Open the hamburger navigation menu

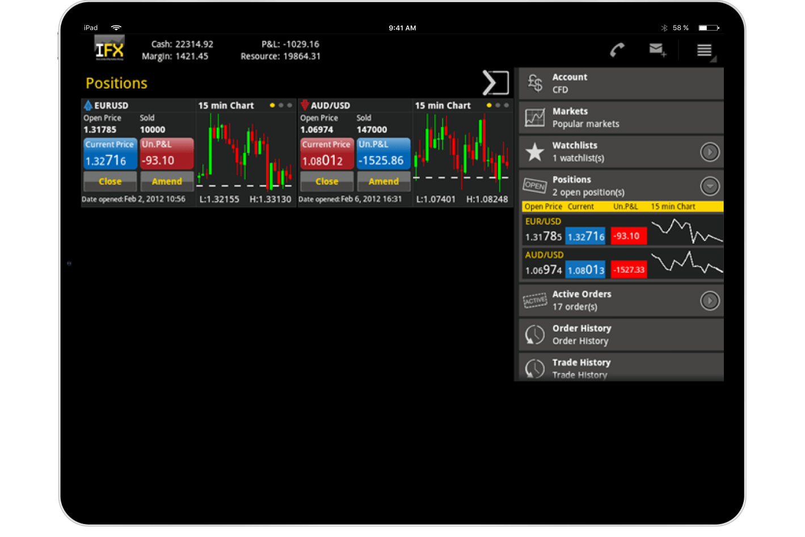pos(705,50)
